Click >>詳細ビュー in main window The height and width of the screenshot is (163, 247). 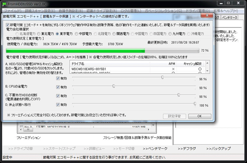point(94,149)
